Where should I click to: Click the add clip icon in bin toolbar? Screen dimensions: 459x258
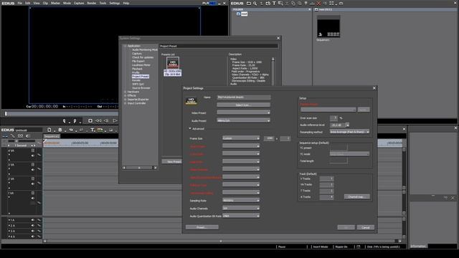click(268, 3)
